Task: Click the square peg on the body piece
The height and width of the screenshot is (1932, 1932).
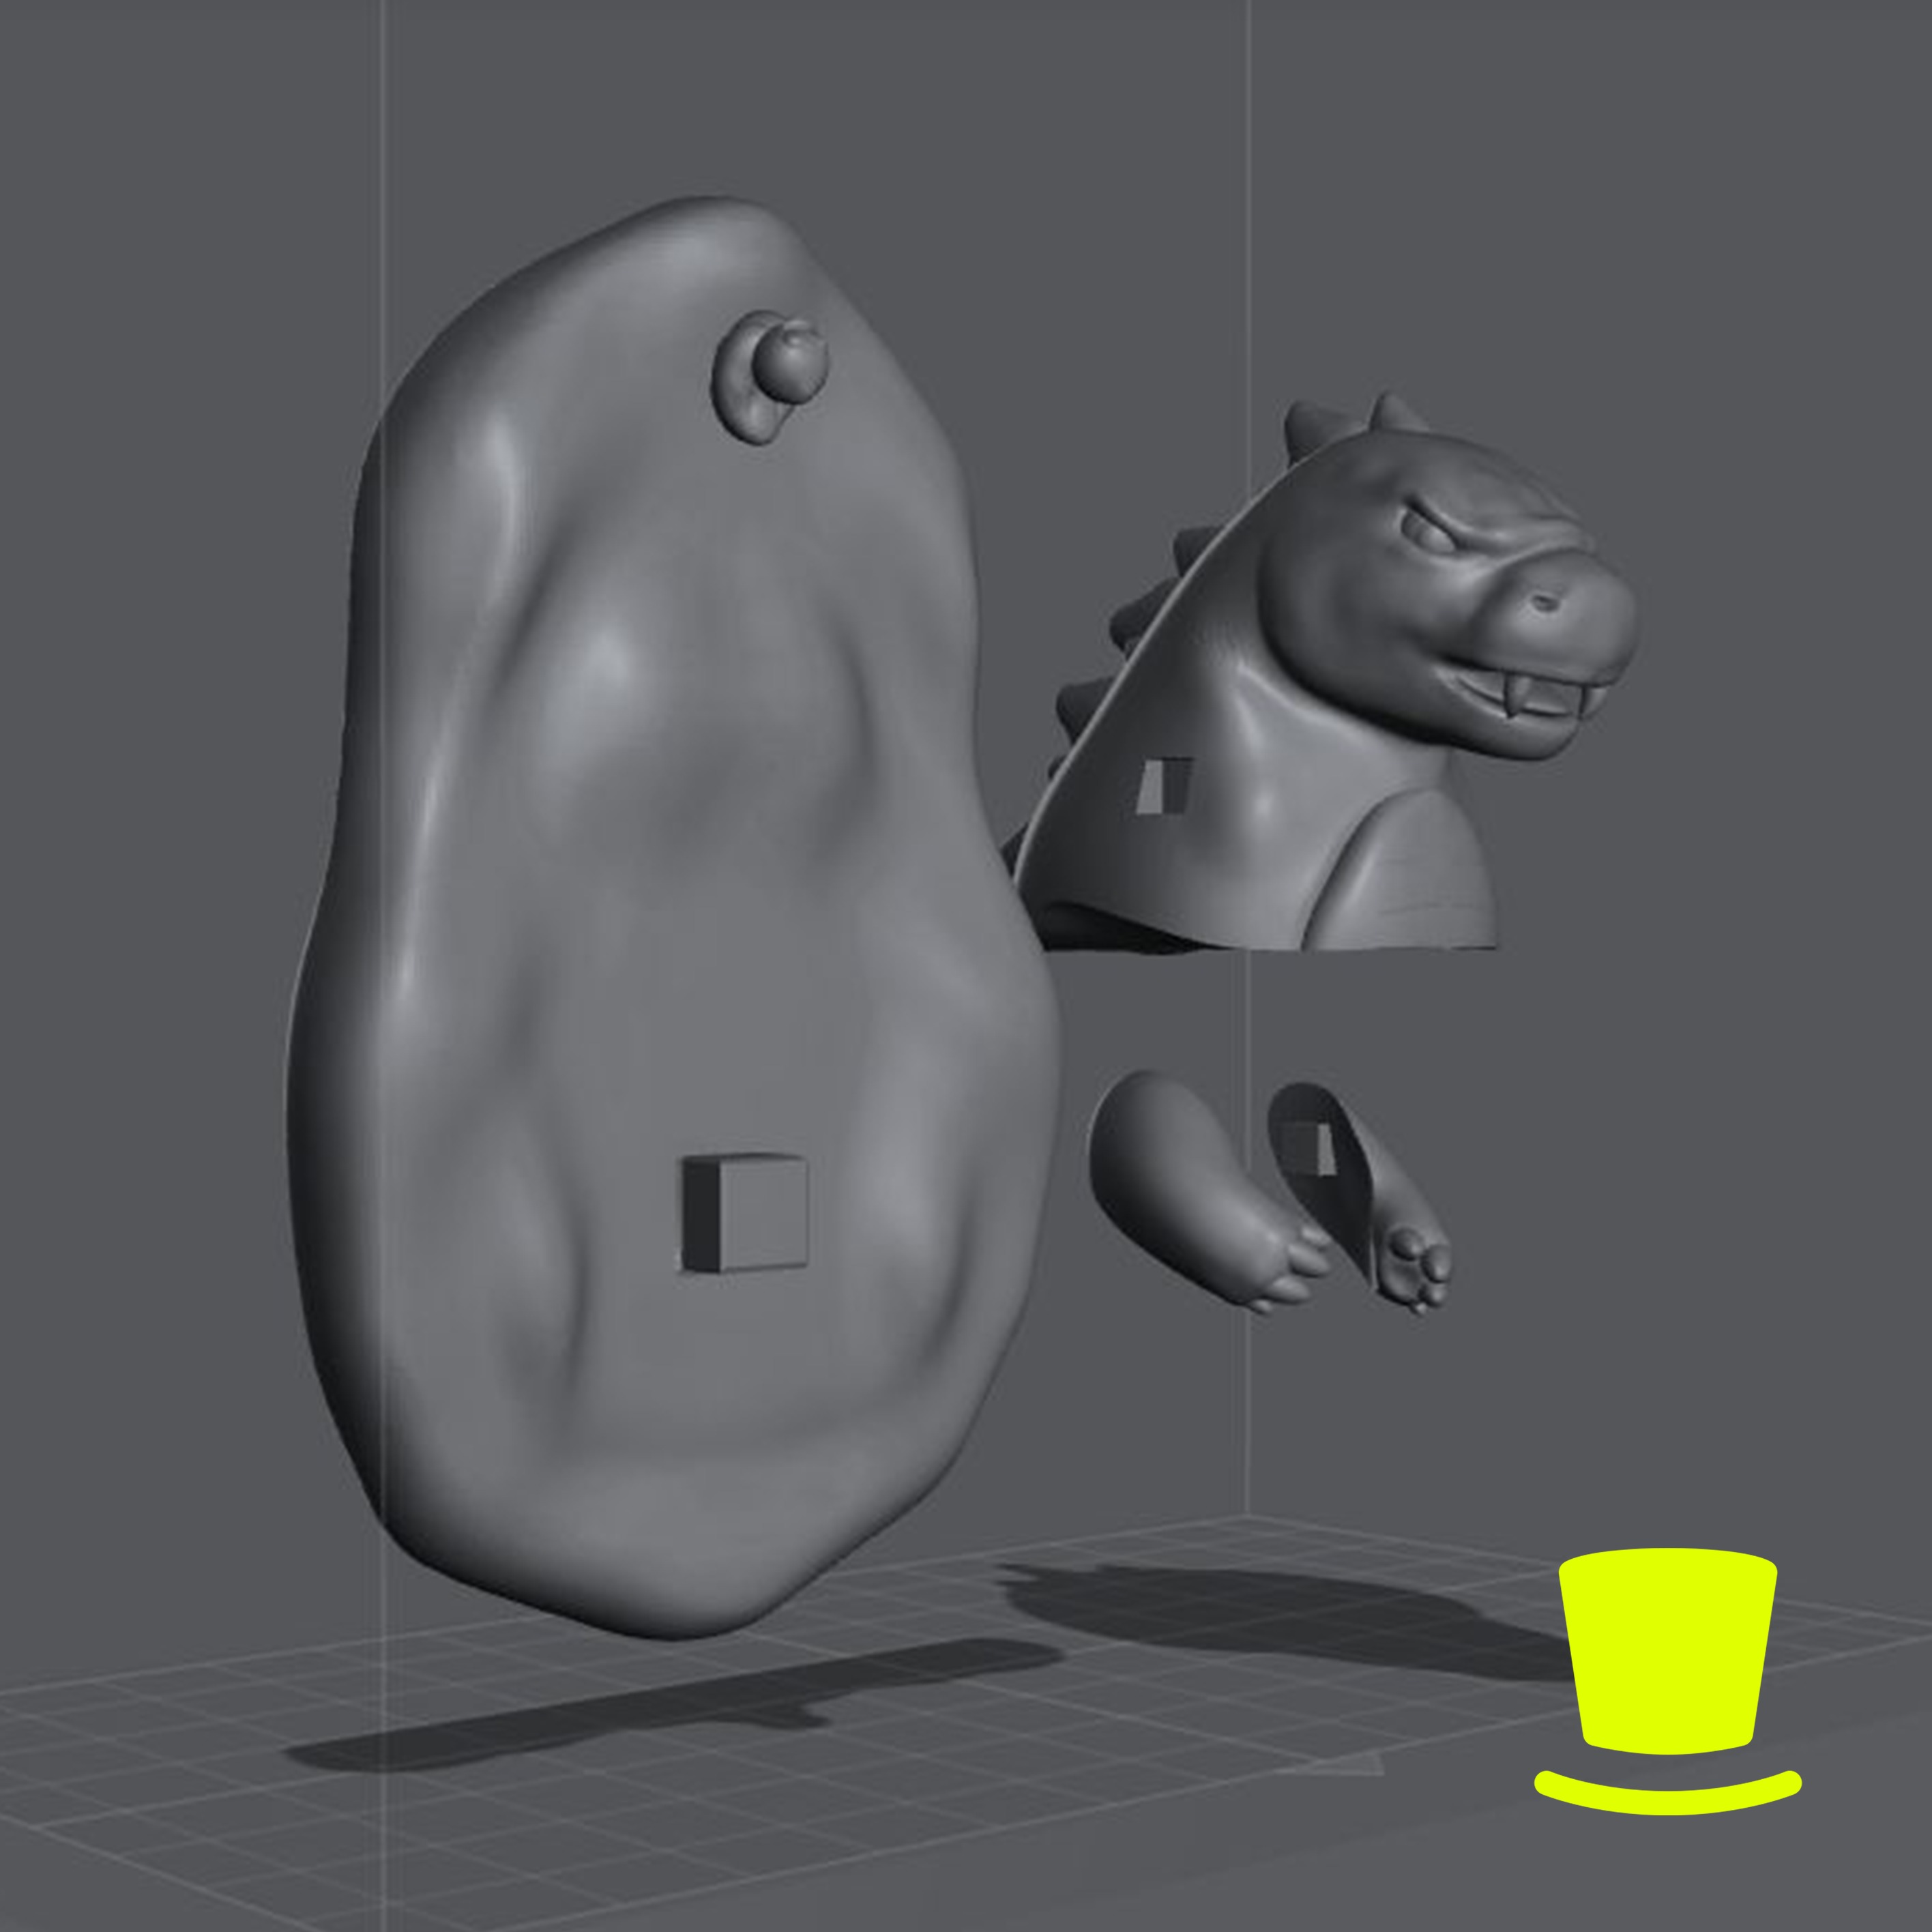Action: [744, 1214]
